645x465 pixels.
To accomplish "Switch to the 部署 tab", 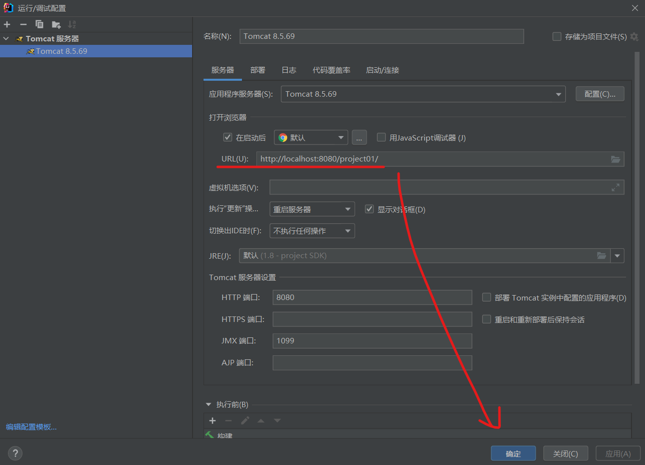I will (258, 70).
